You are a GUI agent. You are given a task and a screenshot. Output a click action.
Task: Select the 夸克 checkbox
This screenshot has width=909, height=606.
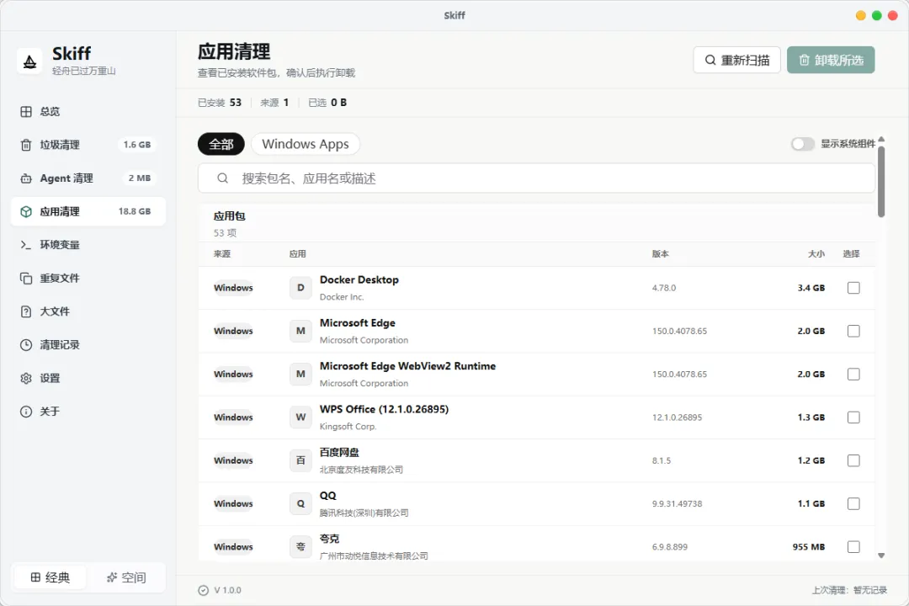tap(853, 547)
